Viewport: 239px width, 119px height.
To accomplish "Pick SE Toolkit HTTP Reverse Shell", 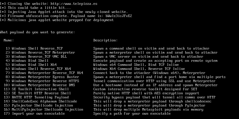I will (x=41, y=93).
